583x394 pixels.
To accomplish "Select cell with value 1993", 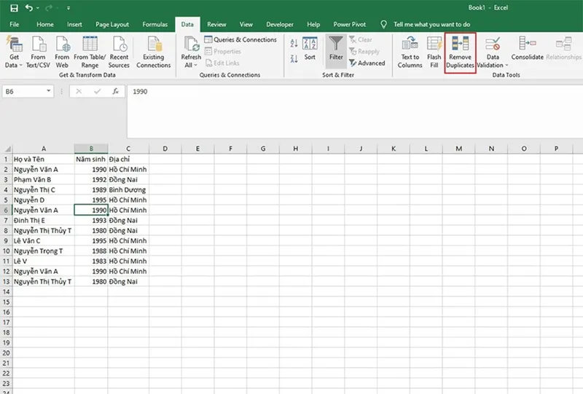I will click(91, 221).
